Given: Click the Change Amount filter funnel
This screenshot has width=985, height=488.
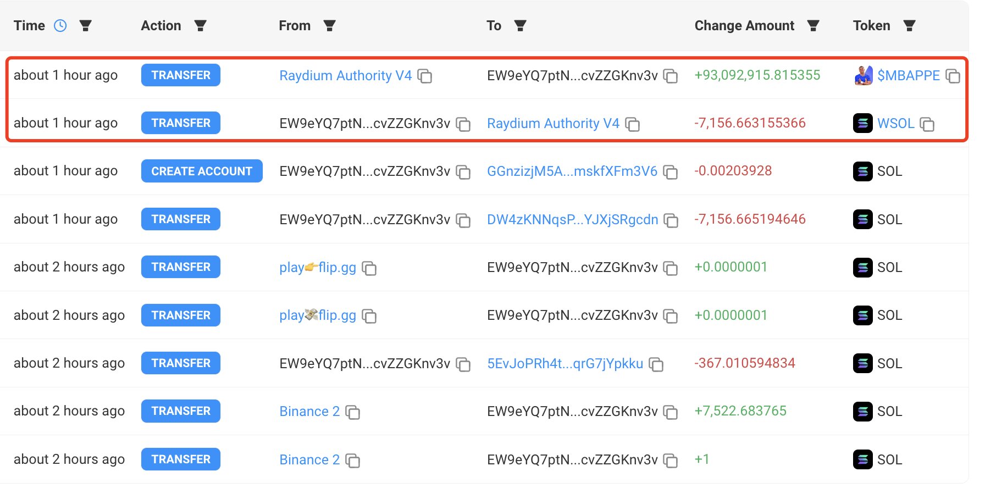Looking at the screenshot, I should click(x=813, y=26).
